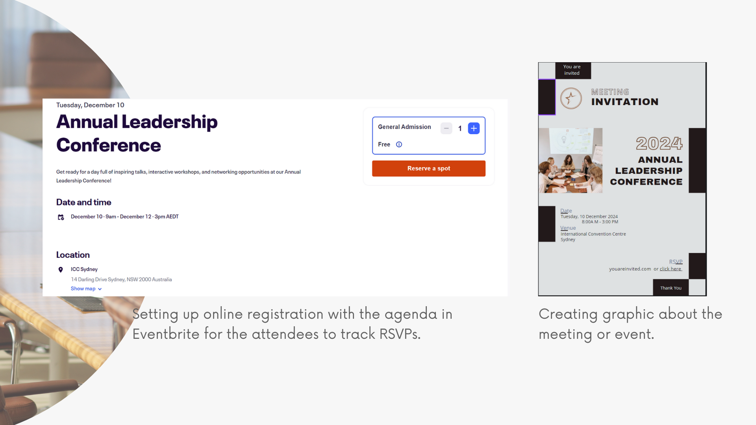Decrease ticket quantity with minus button
Screen dimensions: 756x425
click(446, 128)
